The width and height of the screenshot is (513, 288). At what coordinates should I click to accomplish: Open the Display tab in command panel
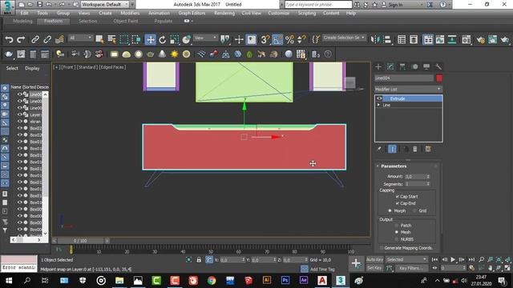[x=426, y=67]
